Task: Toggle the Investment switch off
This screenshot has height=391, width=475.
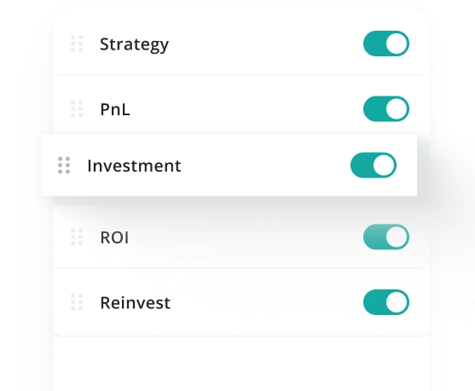Action: coord(374,166)
